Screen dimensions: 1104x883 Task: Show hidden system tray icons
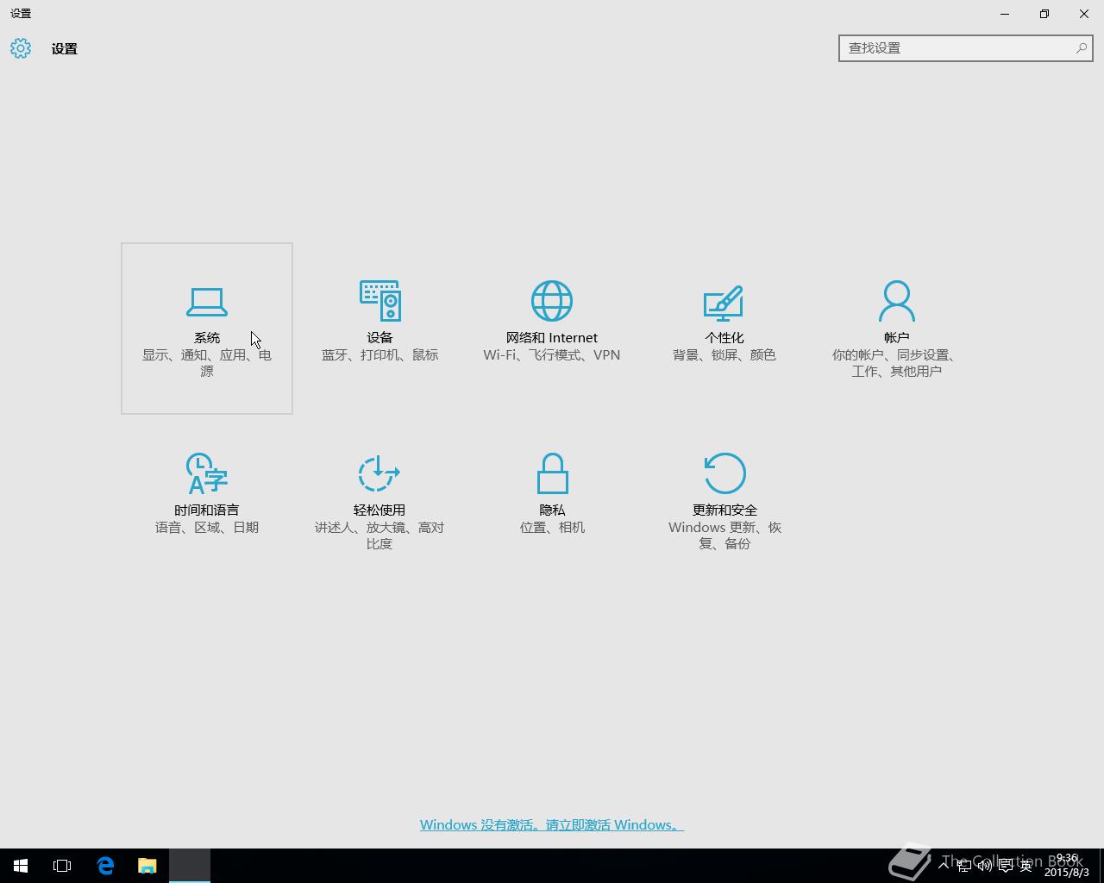pos(943,865)
